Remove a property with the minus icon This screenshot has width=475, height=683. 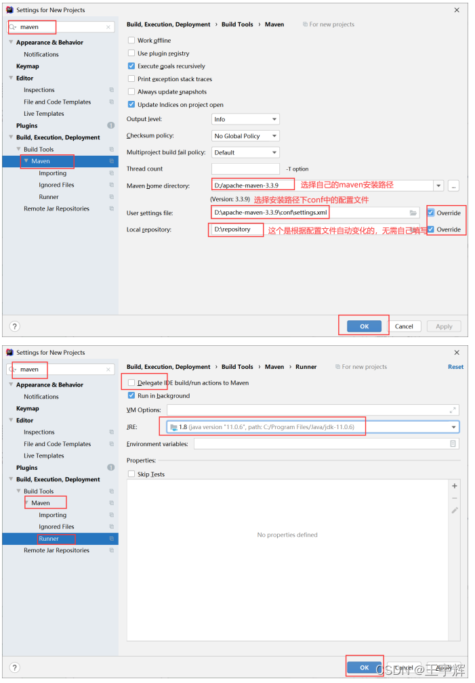[455, 498]
